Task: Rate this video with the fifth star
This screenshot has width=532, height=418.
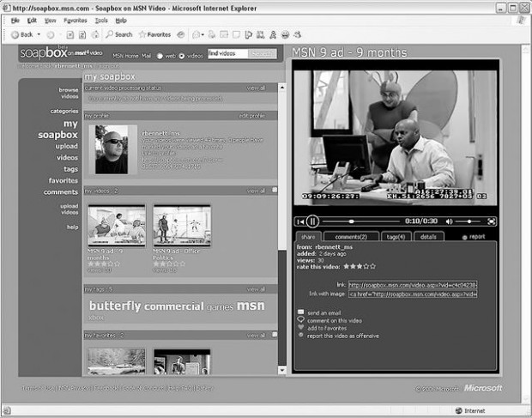Action: coord(373,266)
